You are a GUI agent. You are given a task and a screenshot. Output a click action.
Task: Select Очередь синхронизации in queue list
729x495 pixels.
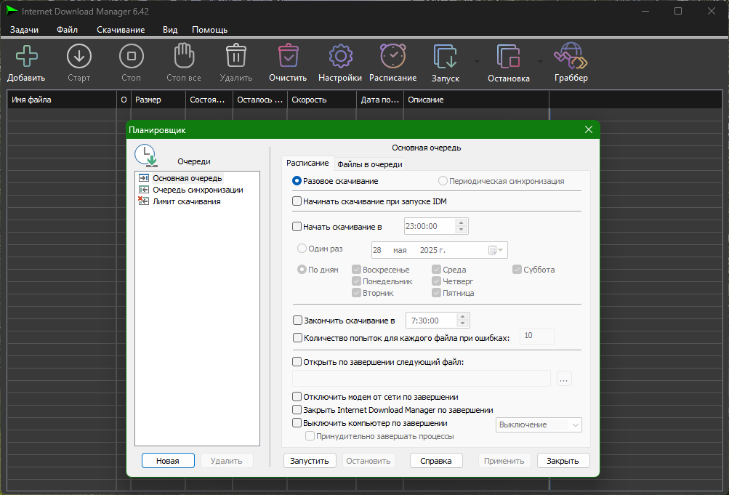pos(198,190)
